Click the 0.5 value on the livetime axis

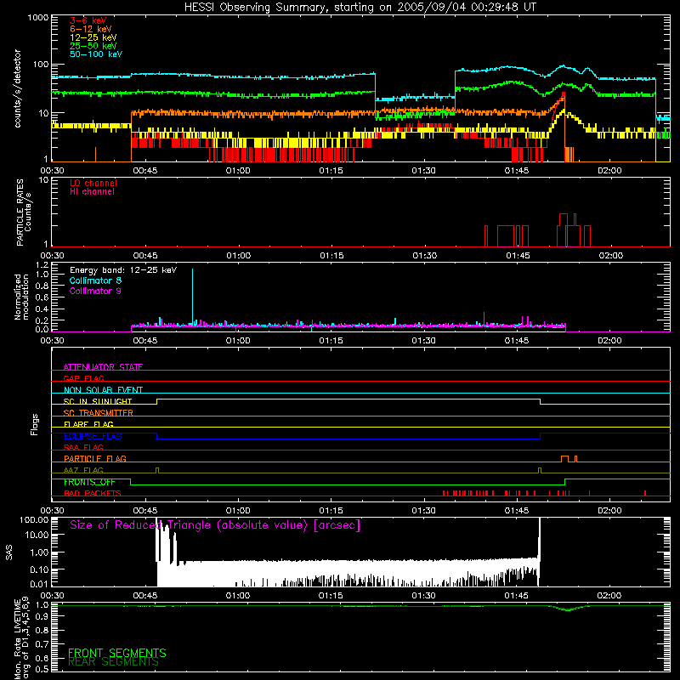[x=42, y=669]
